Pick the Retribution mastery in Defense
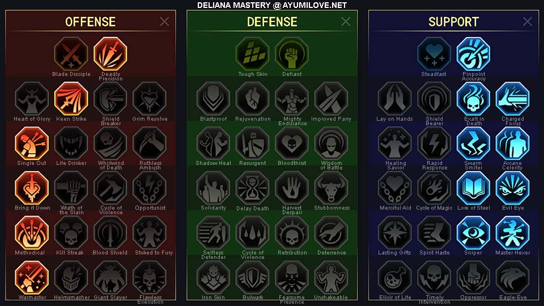The width and height of the screenshot is (544, 306). point(292,233)
